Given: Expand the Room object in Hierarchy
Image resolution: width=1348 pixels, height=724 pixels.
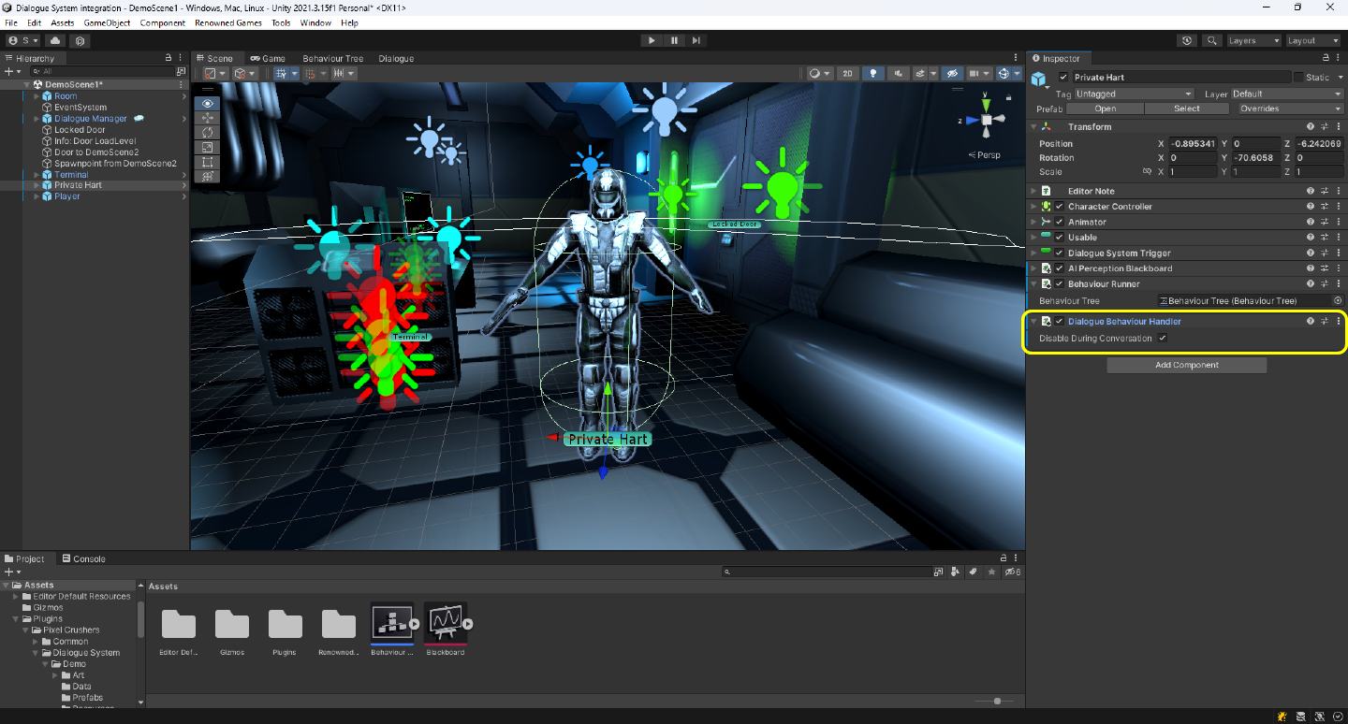Looking at the screenshot, I should (37, 96).
